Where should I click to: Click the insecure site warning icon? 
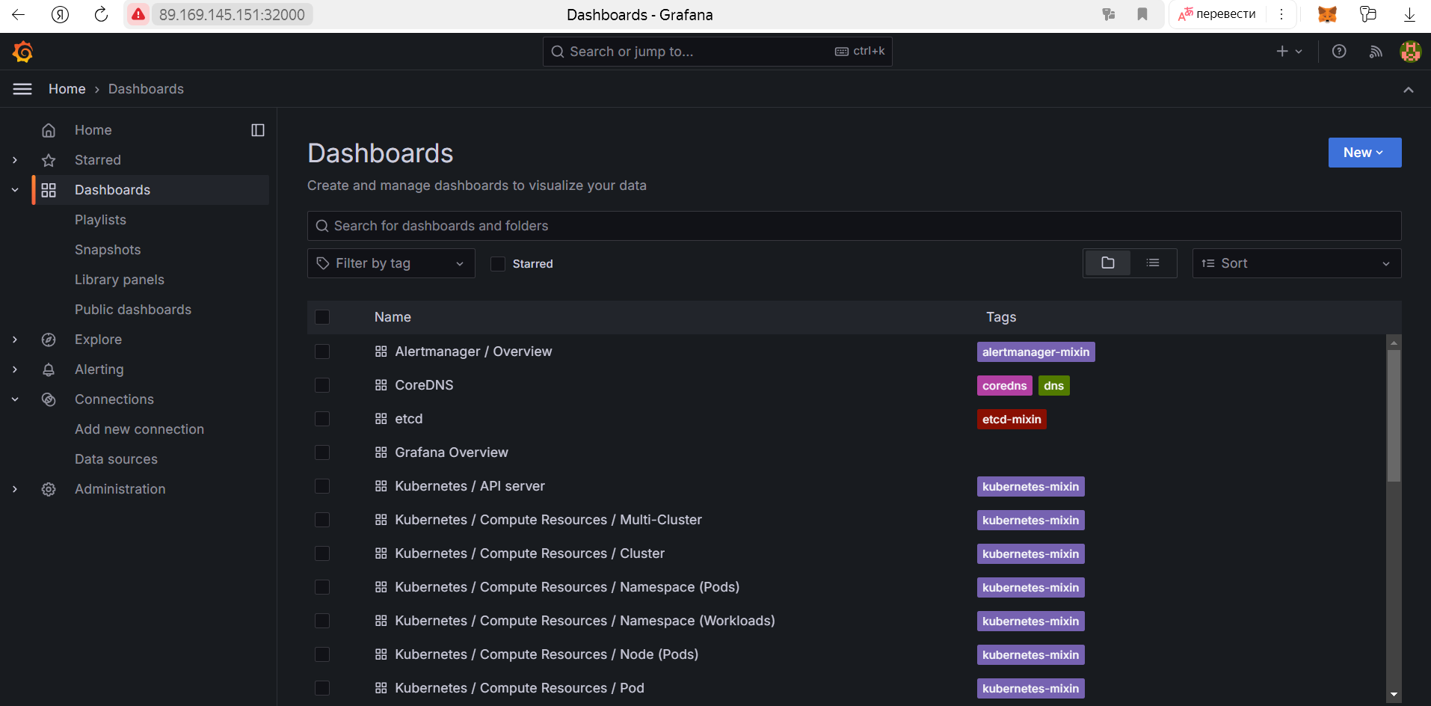[x=138, y=14]
